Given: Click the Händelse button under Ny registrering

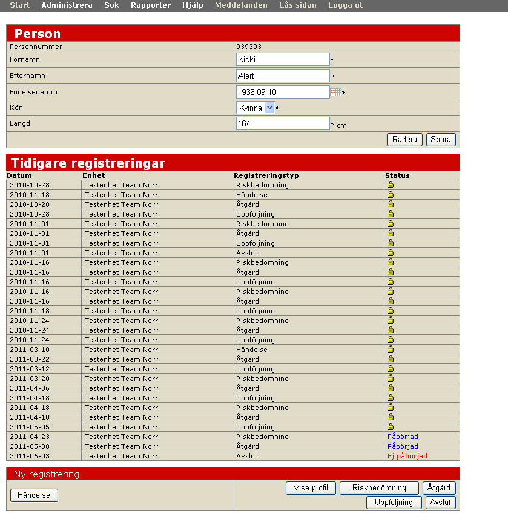Looking at the screenshot, I should [x=34, y=495].
